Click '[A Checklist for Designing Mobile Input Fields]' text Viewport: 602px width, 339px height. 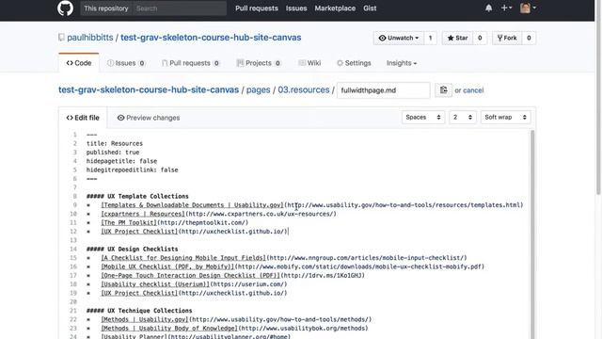coord(183,258)
